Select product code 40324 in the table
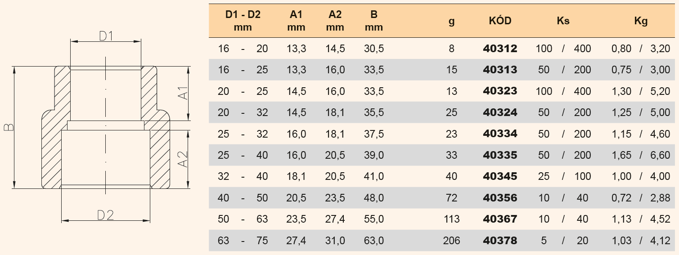 click(500, 112)
